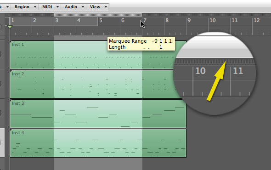Viewport: 271px width, 170px height.
Task: Click the Inst 1 region name label
Action: pyautogui.click(x=18, y=45)
